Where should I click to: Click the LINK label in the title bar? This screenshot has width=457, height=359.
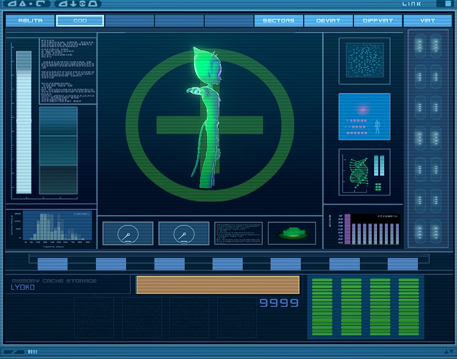(x=411, y=4)
